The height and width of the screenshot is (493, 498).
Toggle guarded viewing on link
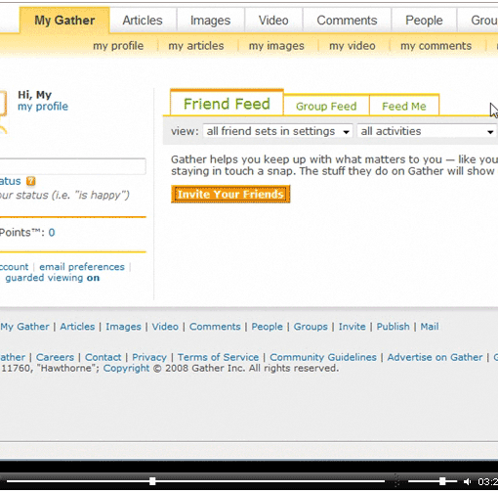click(53, 278)
